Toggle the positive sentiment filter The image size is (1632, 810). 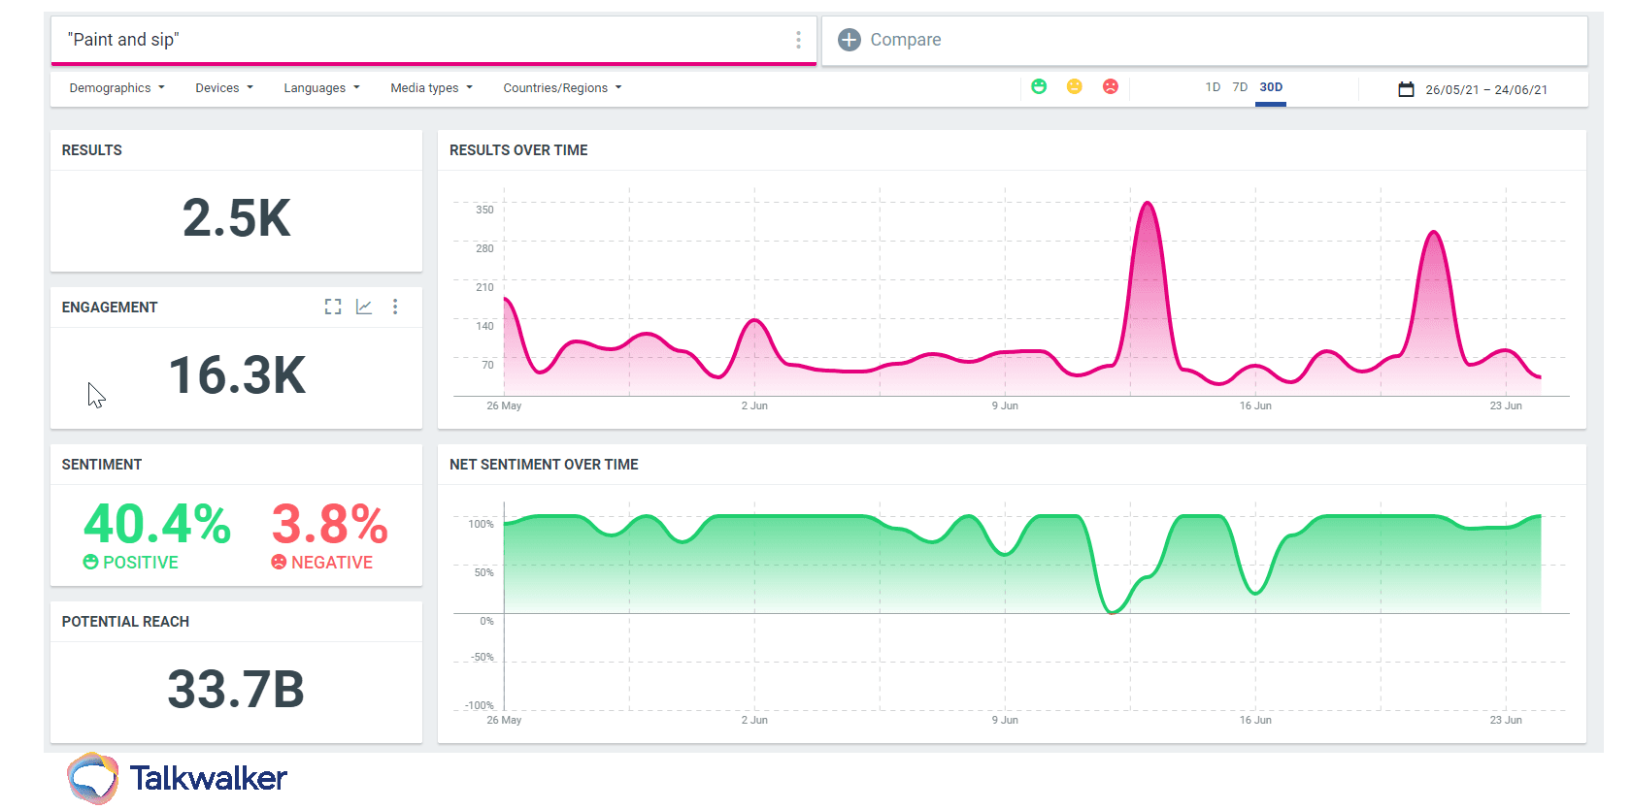1039,87
